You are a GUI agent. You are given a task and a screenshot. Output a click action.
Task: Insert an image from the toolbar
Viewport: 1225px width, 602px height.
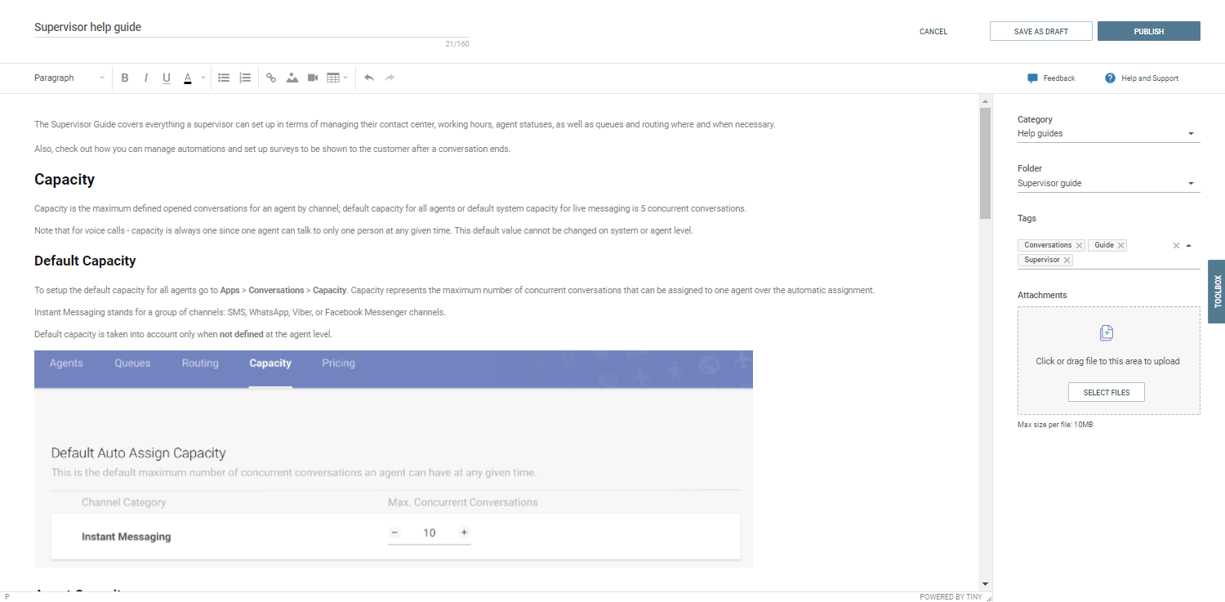tap(292, 78)
